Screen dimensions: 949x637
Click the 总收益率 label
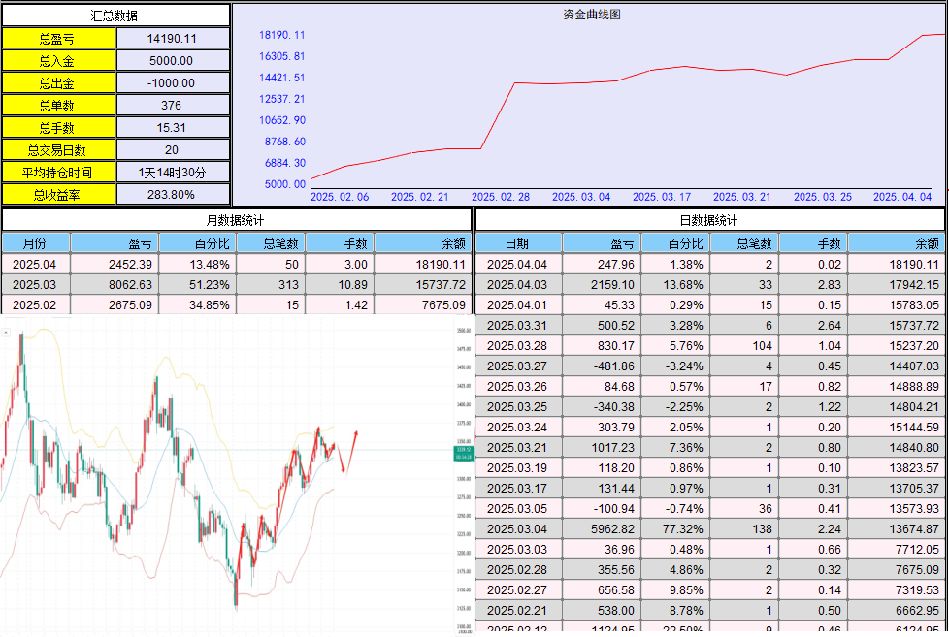[58, 195]
